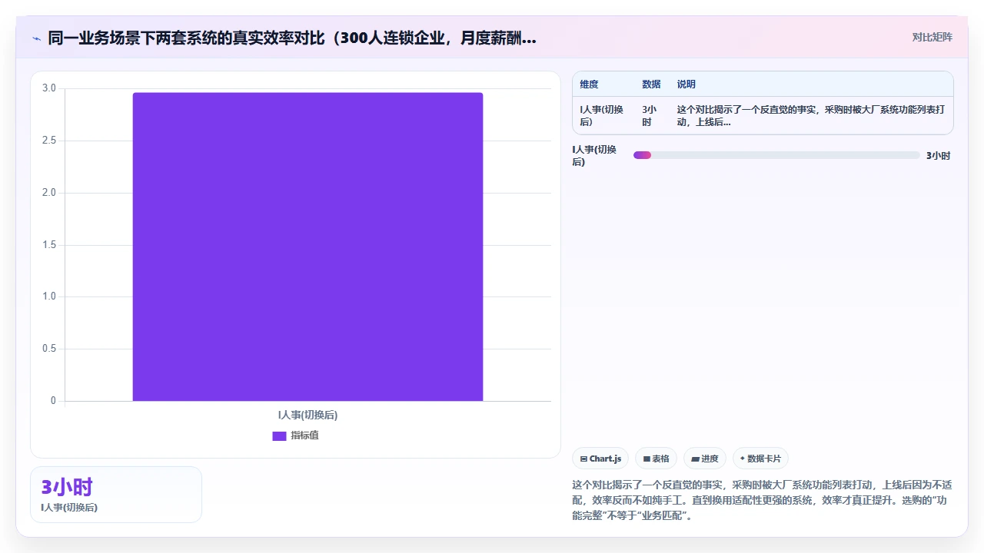The image size is (984, 553).
Task: Click the 3.0 y-axis tick label
Action: (49, 88)
